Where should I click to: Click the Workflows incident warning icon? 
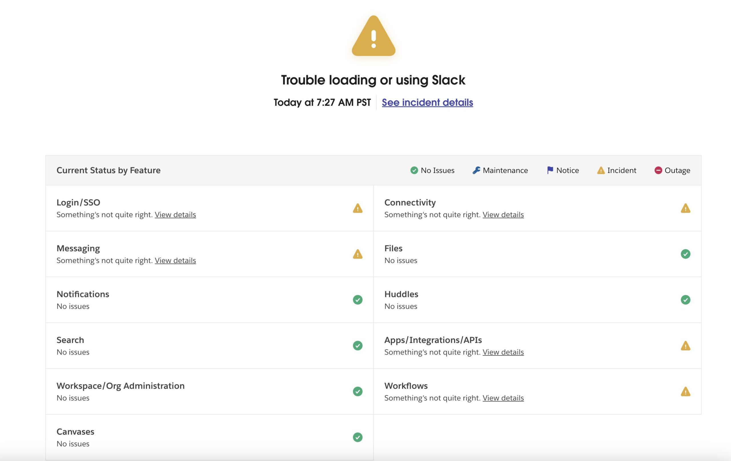pyautogui.click(x=686, y=392)
